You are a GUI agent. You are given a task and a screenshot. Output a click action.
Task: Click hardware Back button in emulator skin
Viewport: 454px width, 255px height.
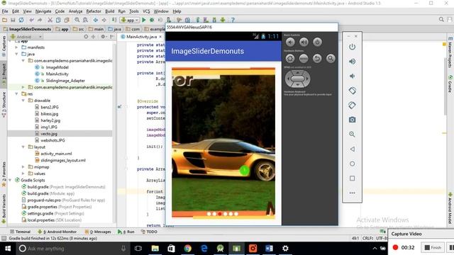tap(317, 58)
